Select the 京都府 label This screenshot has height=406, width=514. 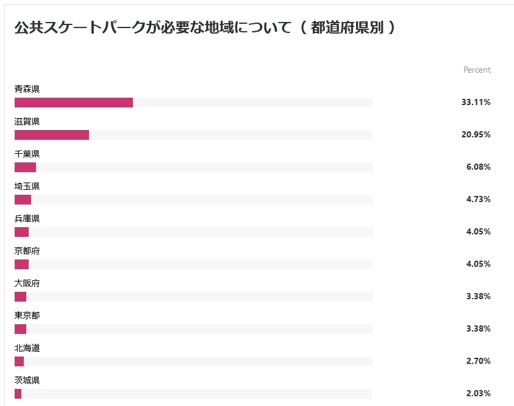click(x=27, y=251)
